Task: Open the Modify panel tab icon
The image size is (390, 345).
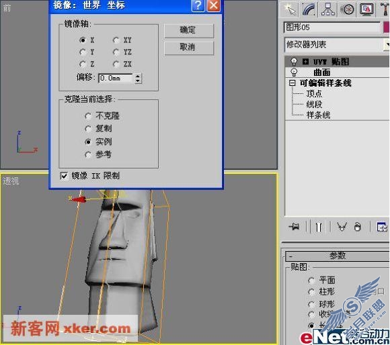Action: [x=309, y=9]
